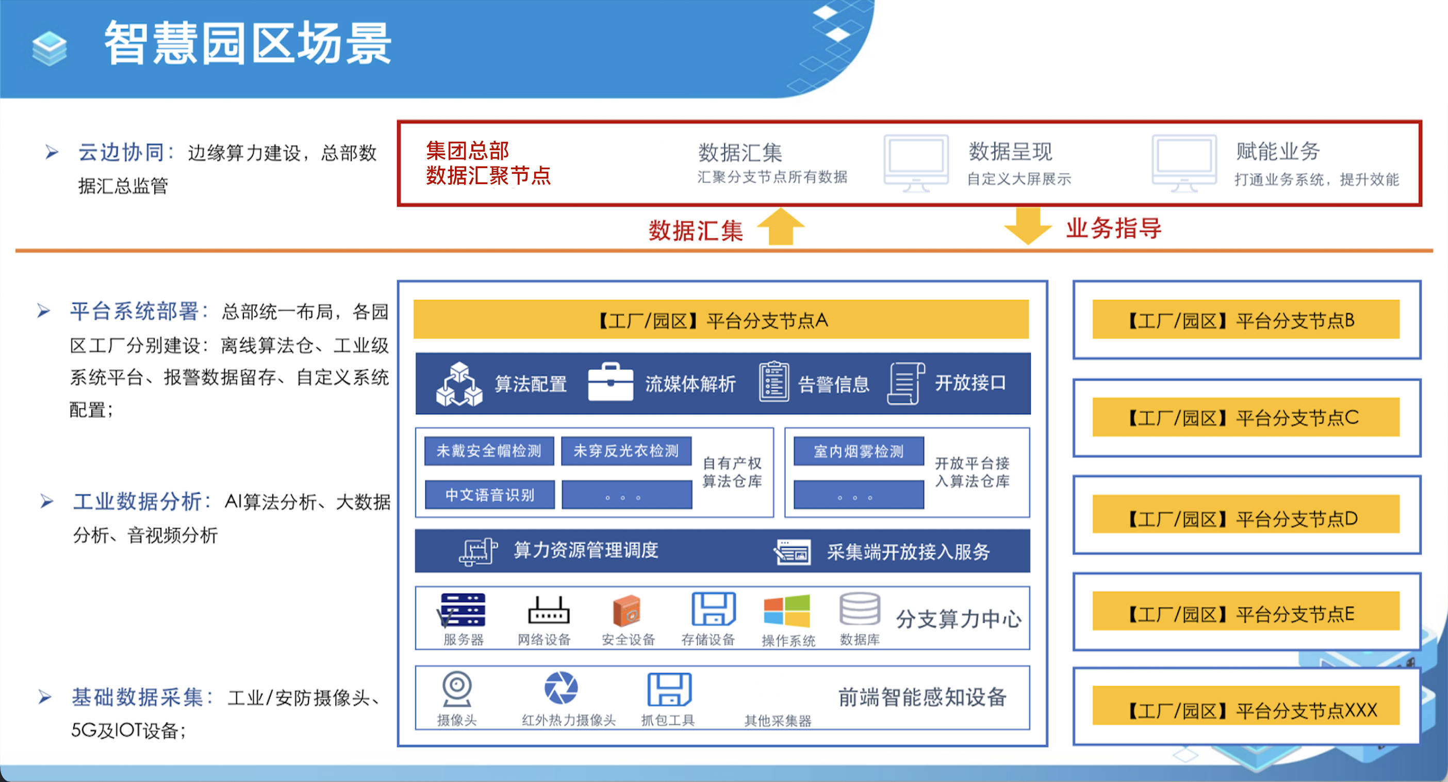The image size is (1448, 782).
Task: Select the 未戴安全帽检测 algorithm box
Action: click(x=489, y=451)
